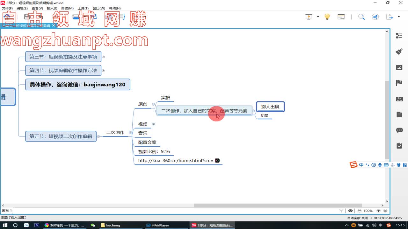Open the Outline panel in sidebar

399,36
